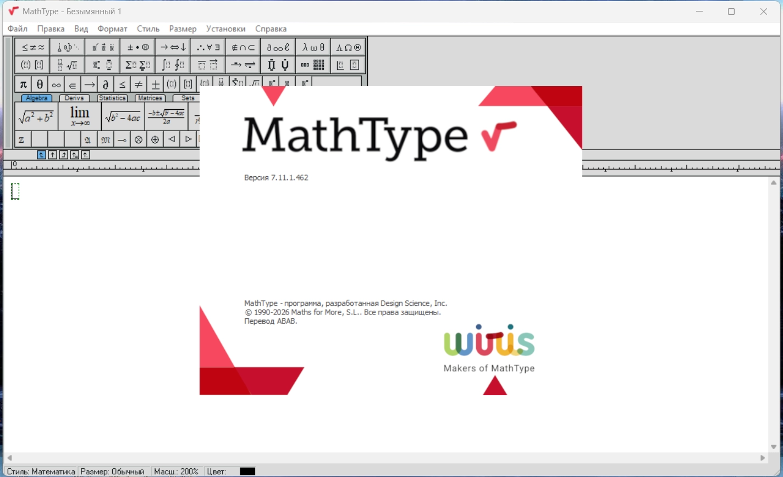Screen dimensions: 783x477
Task: Insert the element-of symbol (∈)
Action: (73, 85)
